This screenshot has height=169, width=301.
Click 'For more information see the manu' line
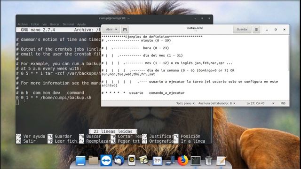[58, 83]
